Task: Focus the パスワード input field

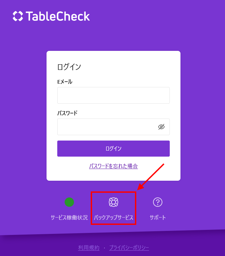Action: [x=114, y=127]
